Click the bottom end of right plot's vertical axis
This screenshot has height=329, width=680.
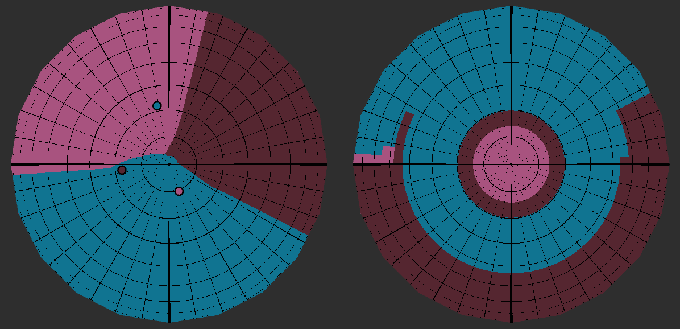click(511, 320)
